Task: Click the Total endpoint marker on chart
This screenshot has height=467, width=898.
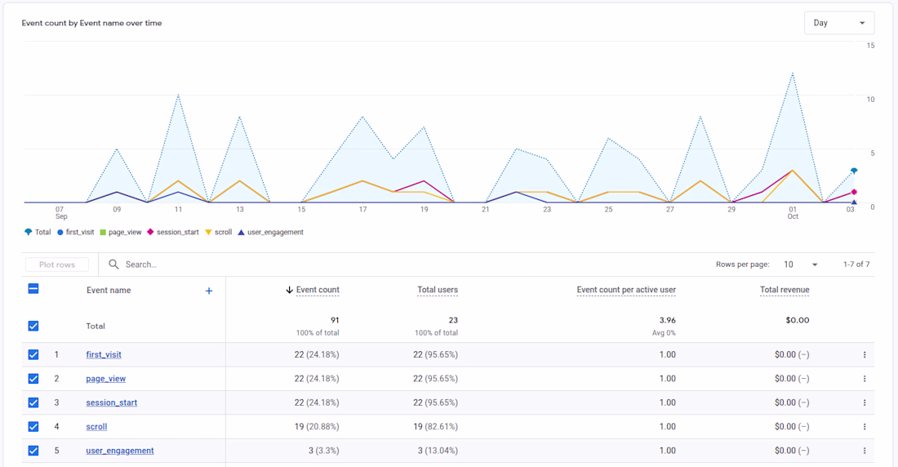Action: (x=854, y=171)
